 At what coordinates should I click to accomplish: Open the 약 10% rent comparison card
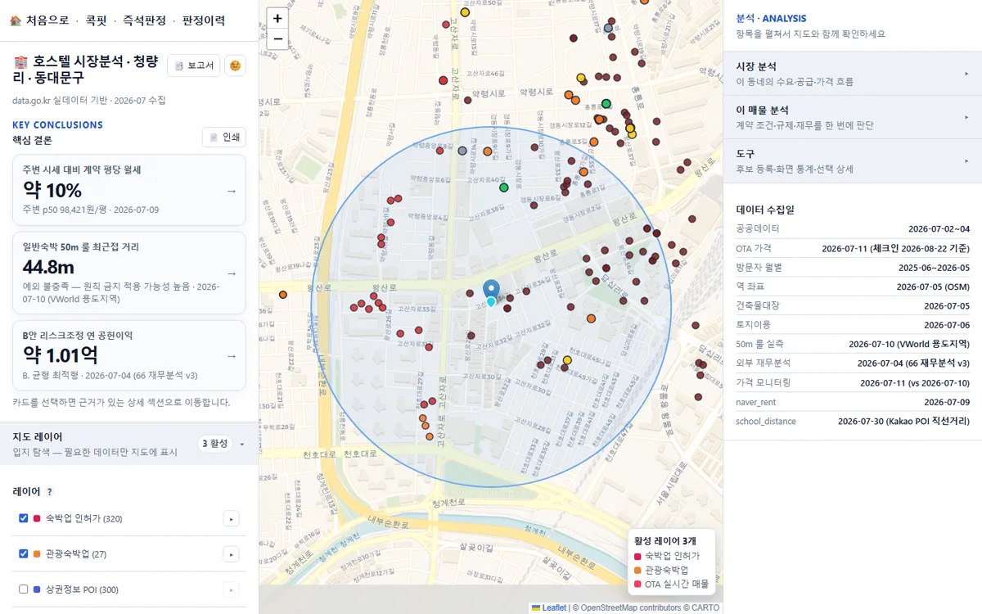pos(129,190)
